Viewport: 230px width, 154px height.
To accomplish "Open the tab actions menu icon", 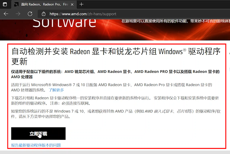I will point(5,4).
